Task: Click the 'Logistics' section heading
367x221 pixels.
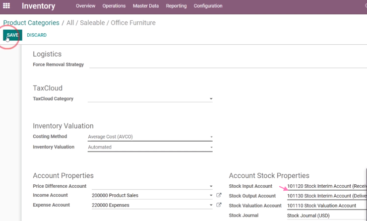Action: click(x=47, y=54)
